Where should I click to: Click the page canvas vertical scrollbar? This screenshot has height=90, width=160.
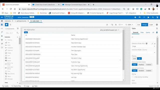point(123,50)
